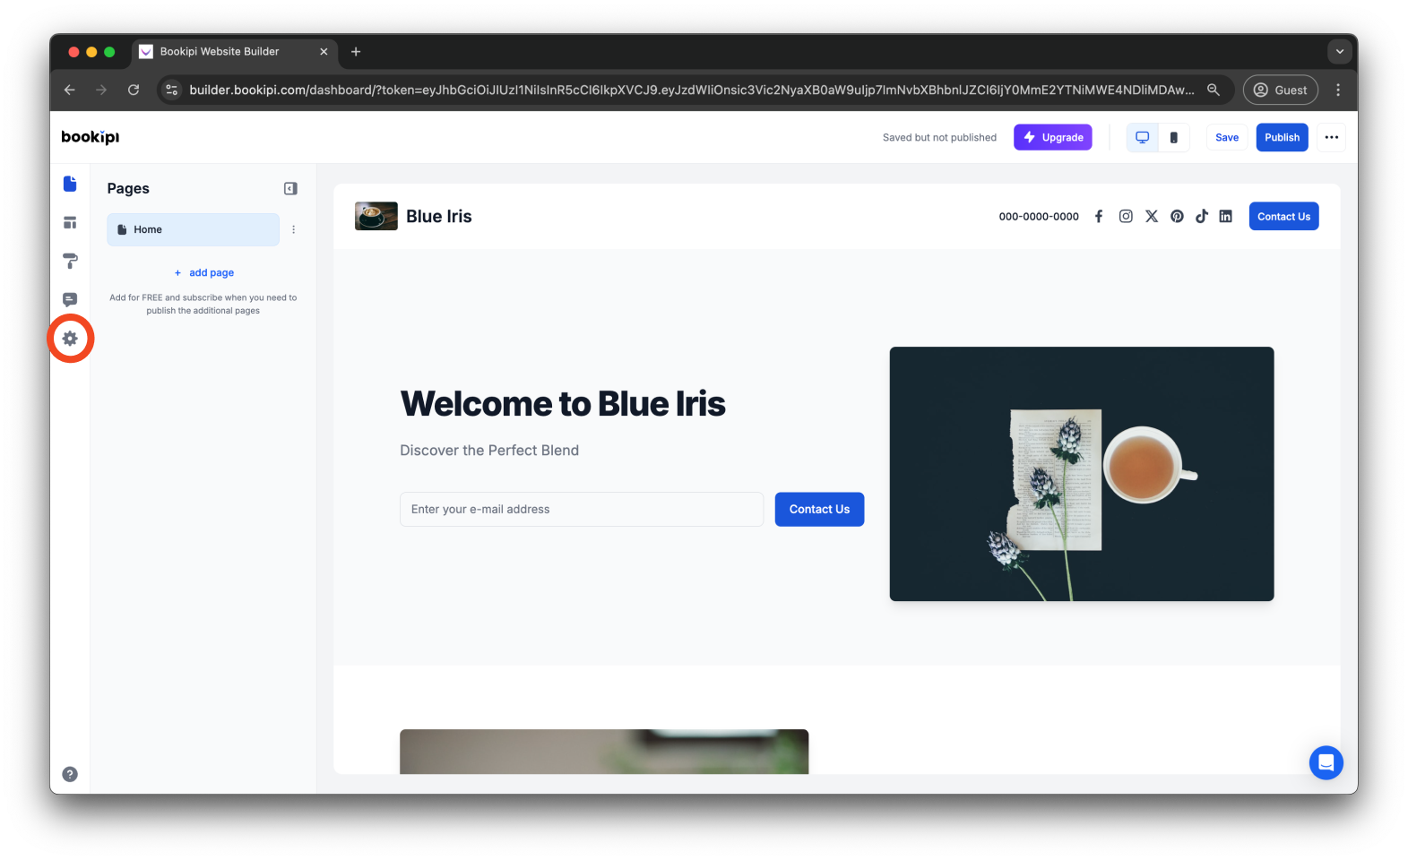Reload the page
The image size is (1408, 860).
click(134, 90)
